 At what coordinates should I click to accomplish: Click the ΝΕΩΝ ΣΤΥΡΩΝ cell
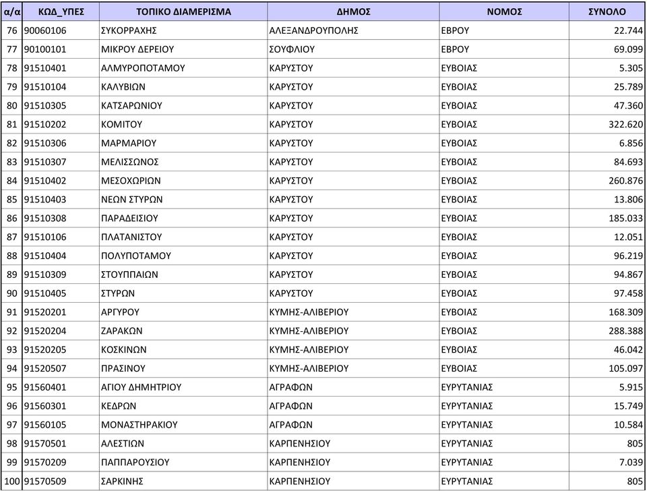point(183,200)
